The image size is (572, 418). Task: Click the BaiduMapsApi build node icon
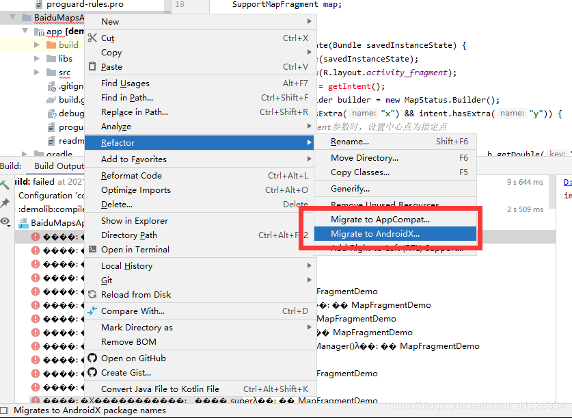point(24,223)
